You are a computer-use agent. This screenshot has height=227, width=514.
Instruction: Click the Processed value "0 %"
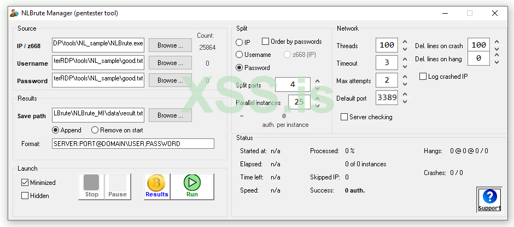350,151
